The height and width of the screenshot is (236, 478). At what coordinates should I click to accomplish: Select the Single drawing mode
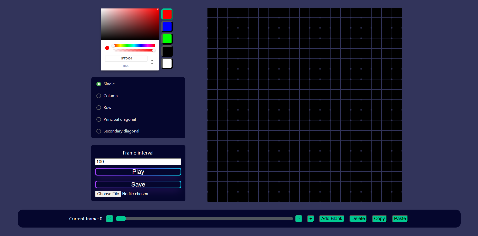(x=99, y=84)
